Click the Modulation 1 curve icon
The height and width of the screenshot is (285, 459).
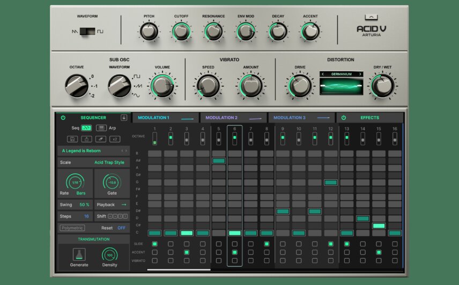187,119
